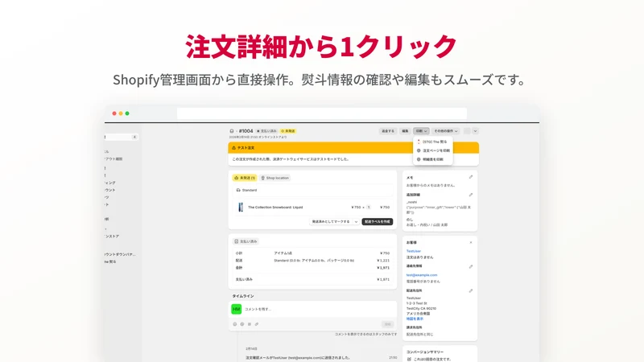Remove customer with the お客様 X icon
Screen dimensions: 644x362
click(471, 243)
